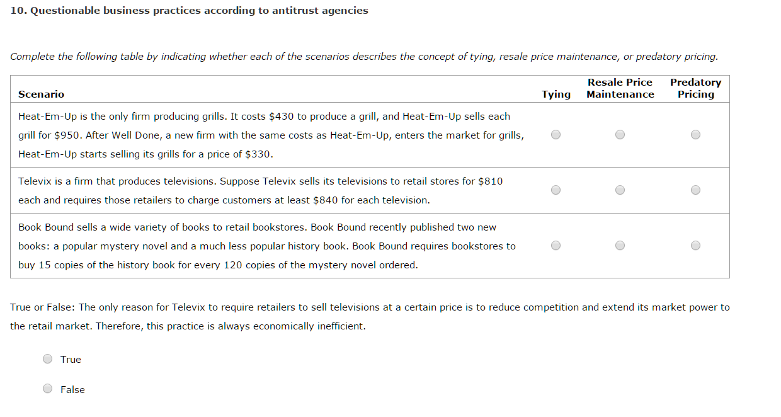Select the True radio button
The height and width of the screenshot is (417, 781).
[48, 359]
